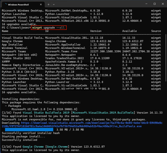Click 'Microsoft.Teams.Free' Id
Image resolution: width=167 pixels, height=153 pixels.
pos(61,51)
